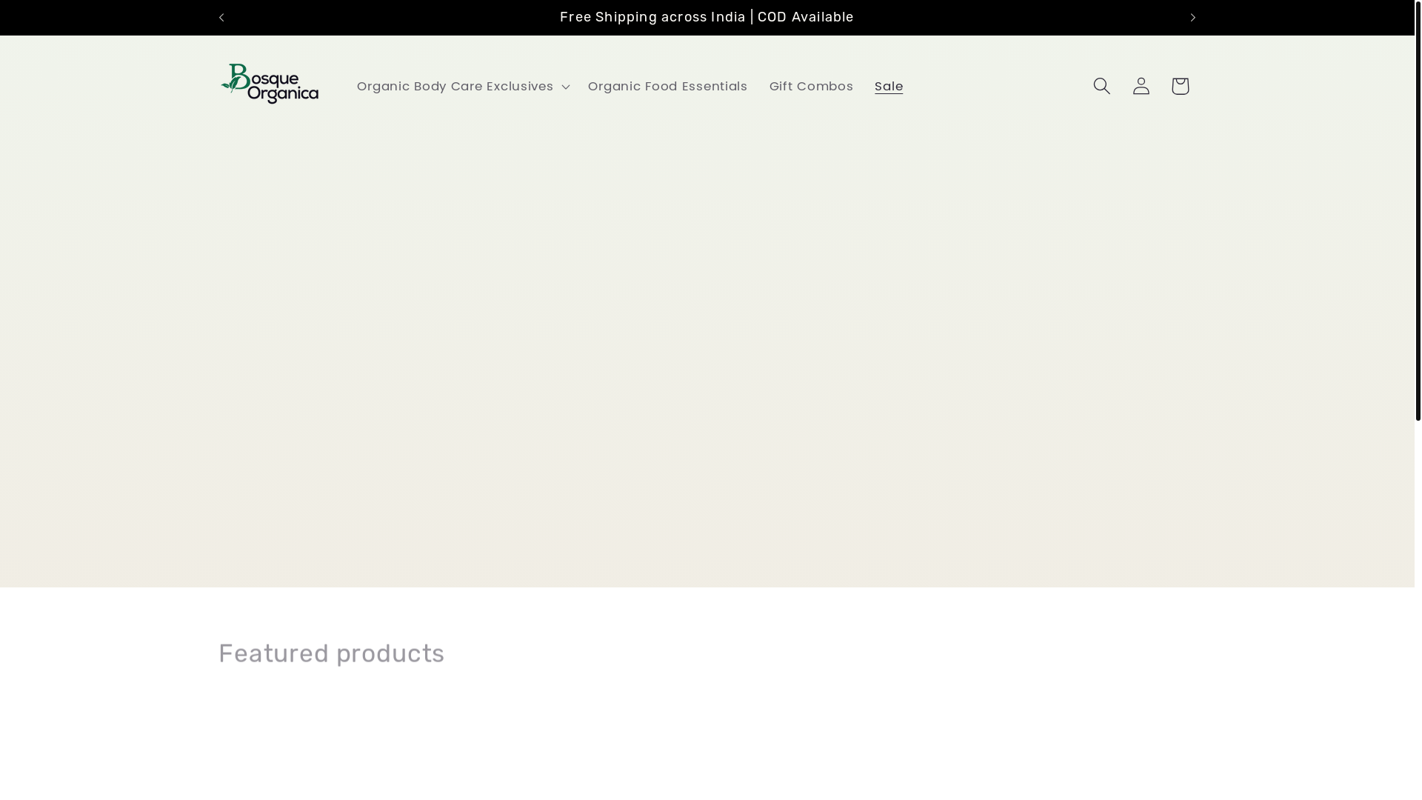Show the next announcement
Viewport: 1422px width, 800px height.
click(x=1192, y=17)
